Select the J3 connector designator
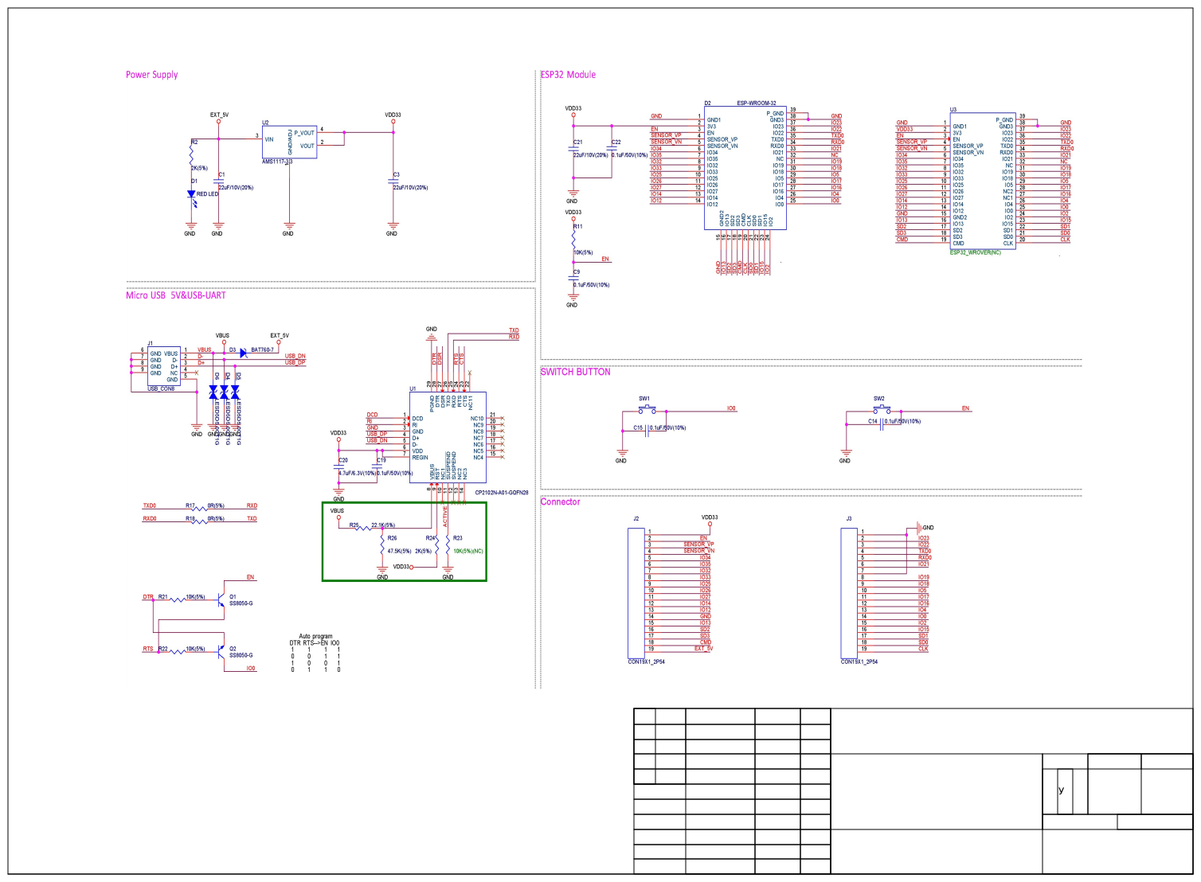Image resolution: width=1201 pixels, height=882 pixels. tap(849, 518)
